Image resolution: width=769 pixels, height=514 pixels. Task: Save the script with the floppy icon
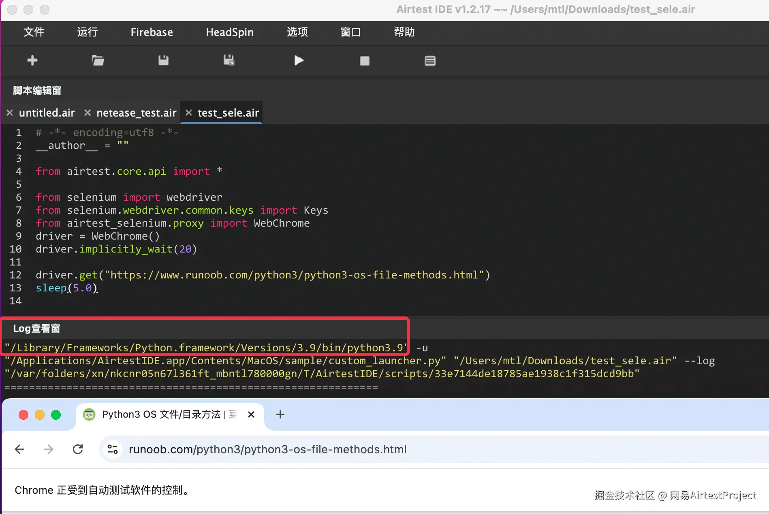[163, 60]
